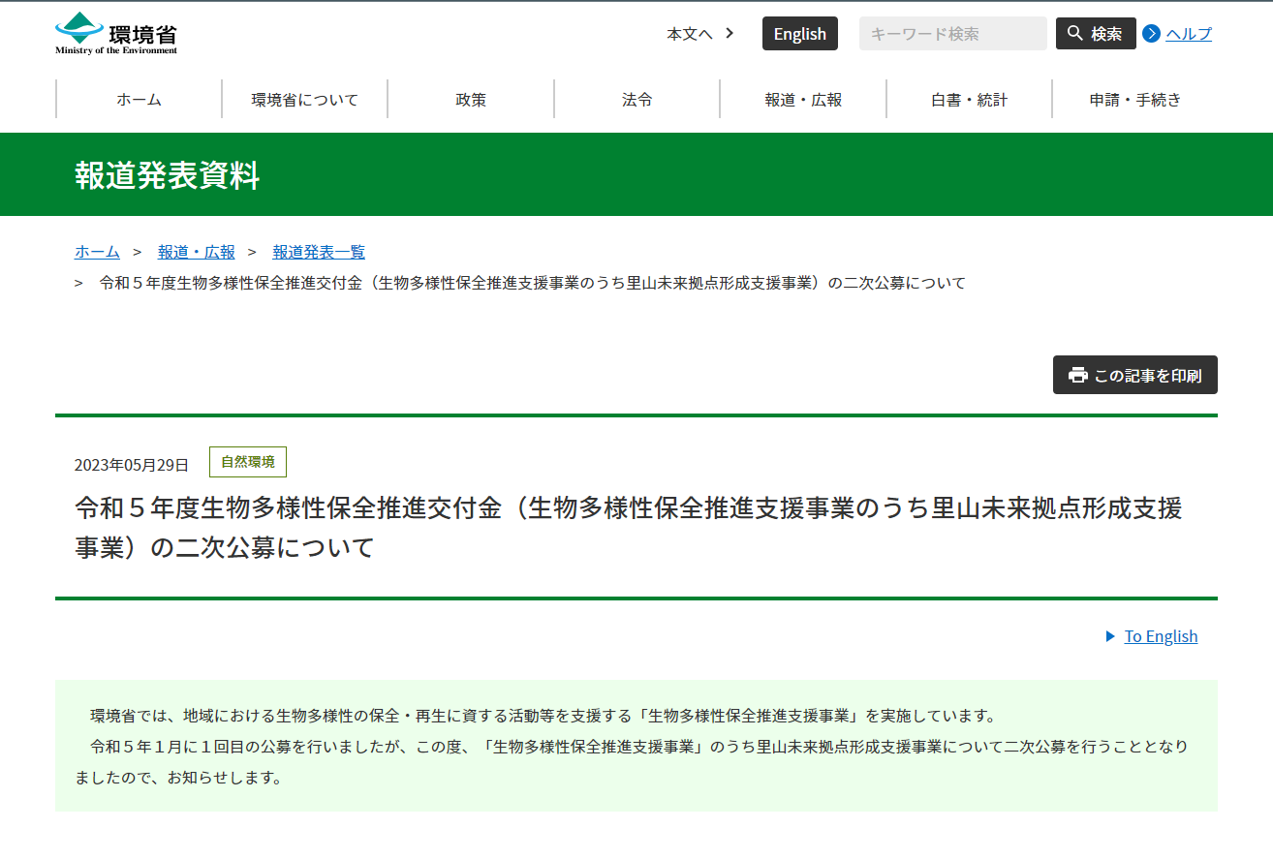Viewport: 1273px width, 859px height.
Task: Click the blue help arrow icon
Action: coord(1151,34)
